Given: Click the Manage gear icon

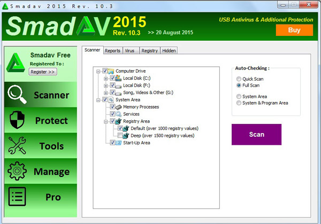Looking at the screenshot, I should coord(17,171).
